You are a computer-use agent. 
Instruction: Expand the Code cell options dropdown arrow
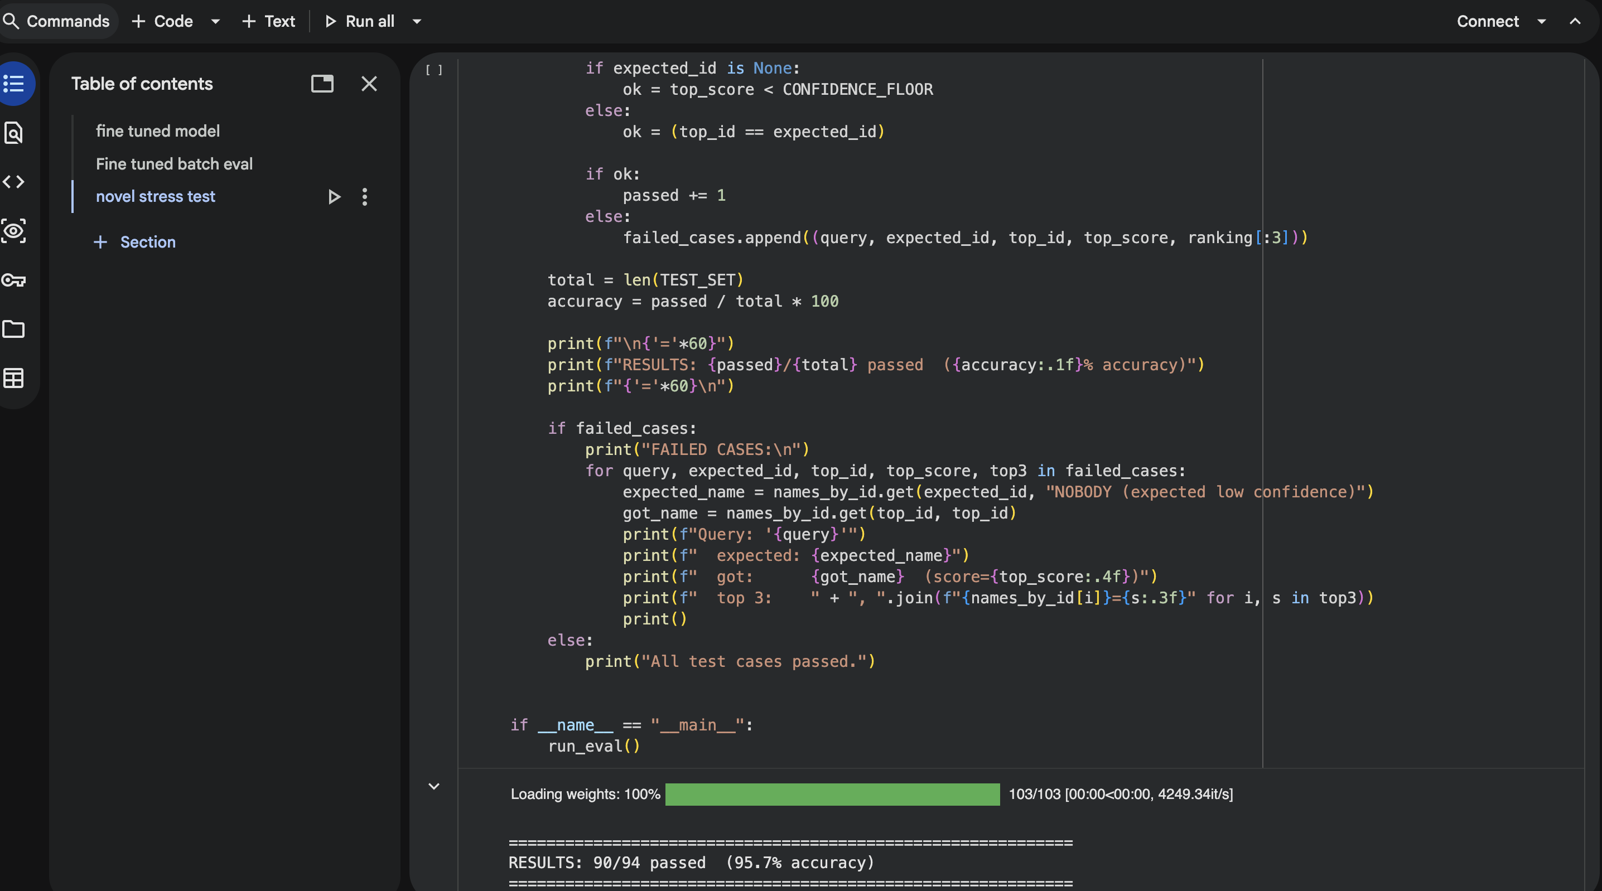(216, 21)
